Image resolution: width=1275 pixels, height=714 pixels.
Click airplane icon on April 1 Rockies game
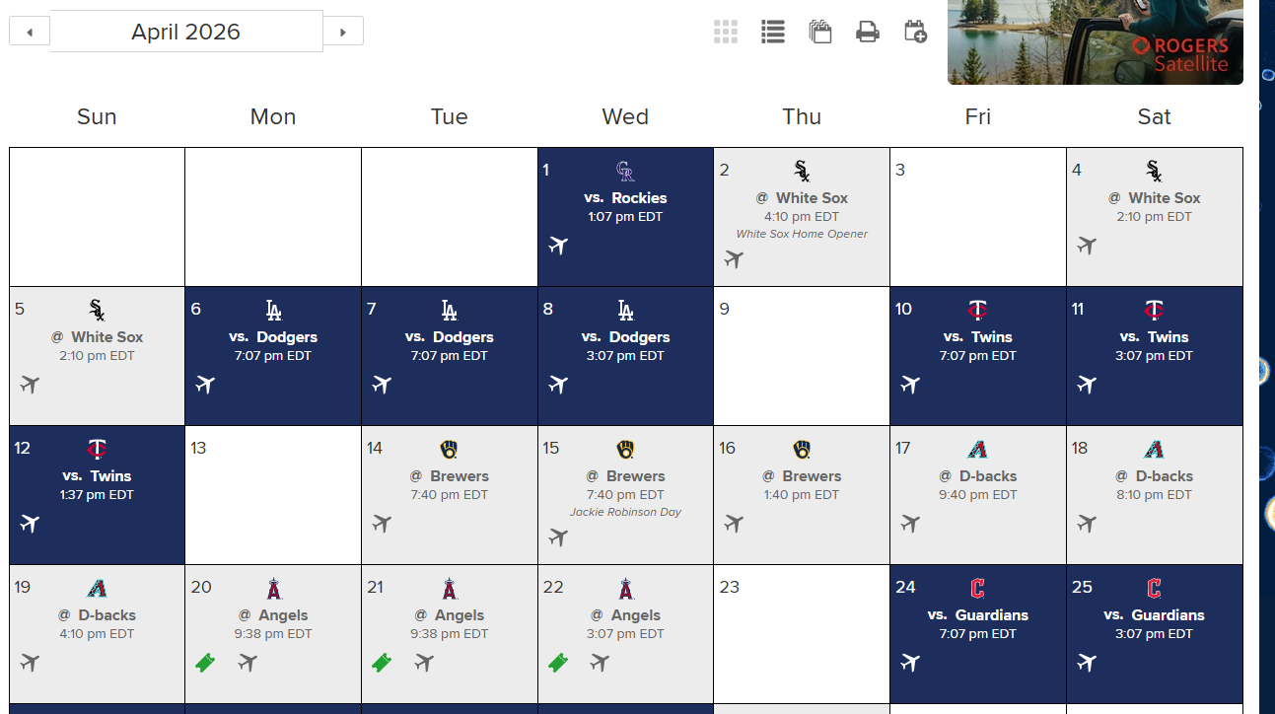pos(558,245)
